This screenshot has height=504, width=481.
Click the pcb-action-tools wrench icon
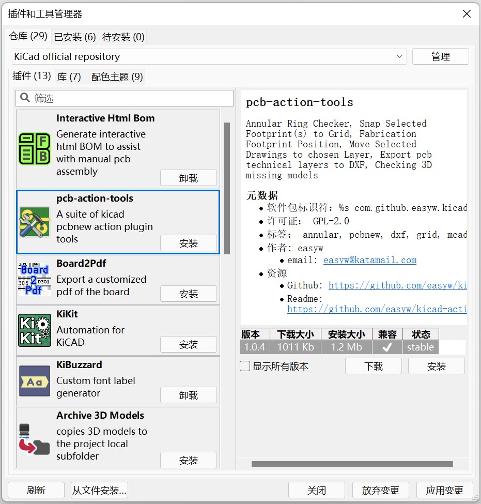click(x=35, y=222)
